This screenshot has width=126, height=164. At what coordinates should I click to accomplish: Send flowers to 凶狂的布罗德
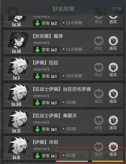click(113, 94)
